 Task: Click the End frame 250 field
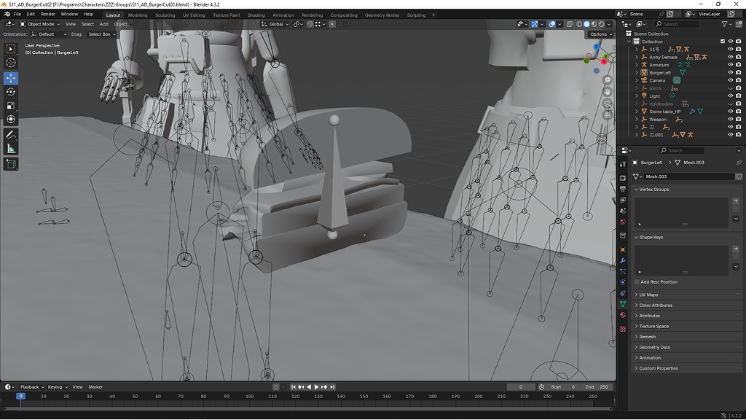(597, 387)
